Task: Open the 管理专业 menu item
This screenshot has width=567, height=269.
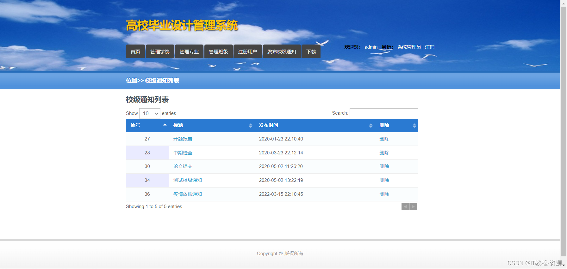Action: [189, 51]
